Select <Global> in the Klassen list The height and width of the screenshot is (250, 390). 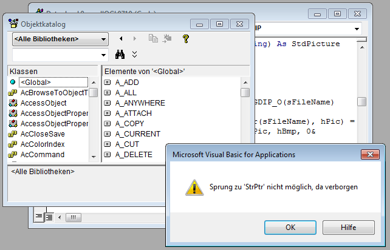click(53, 83)
